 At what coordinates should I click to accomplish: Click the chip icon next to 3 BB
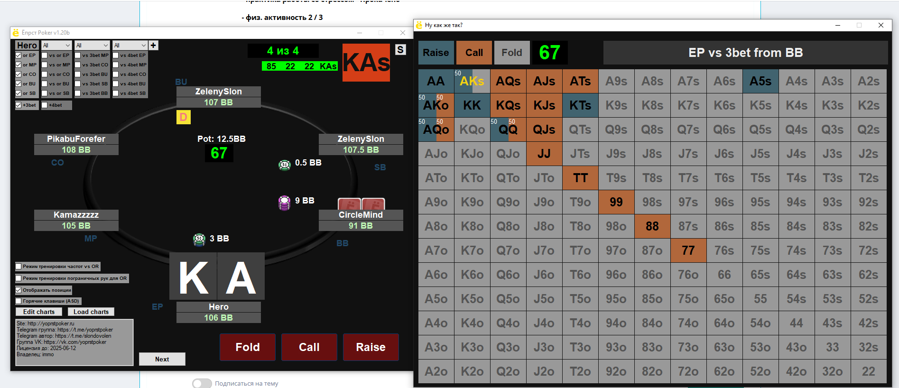[x=199, y=240]
